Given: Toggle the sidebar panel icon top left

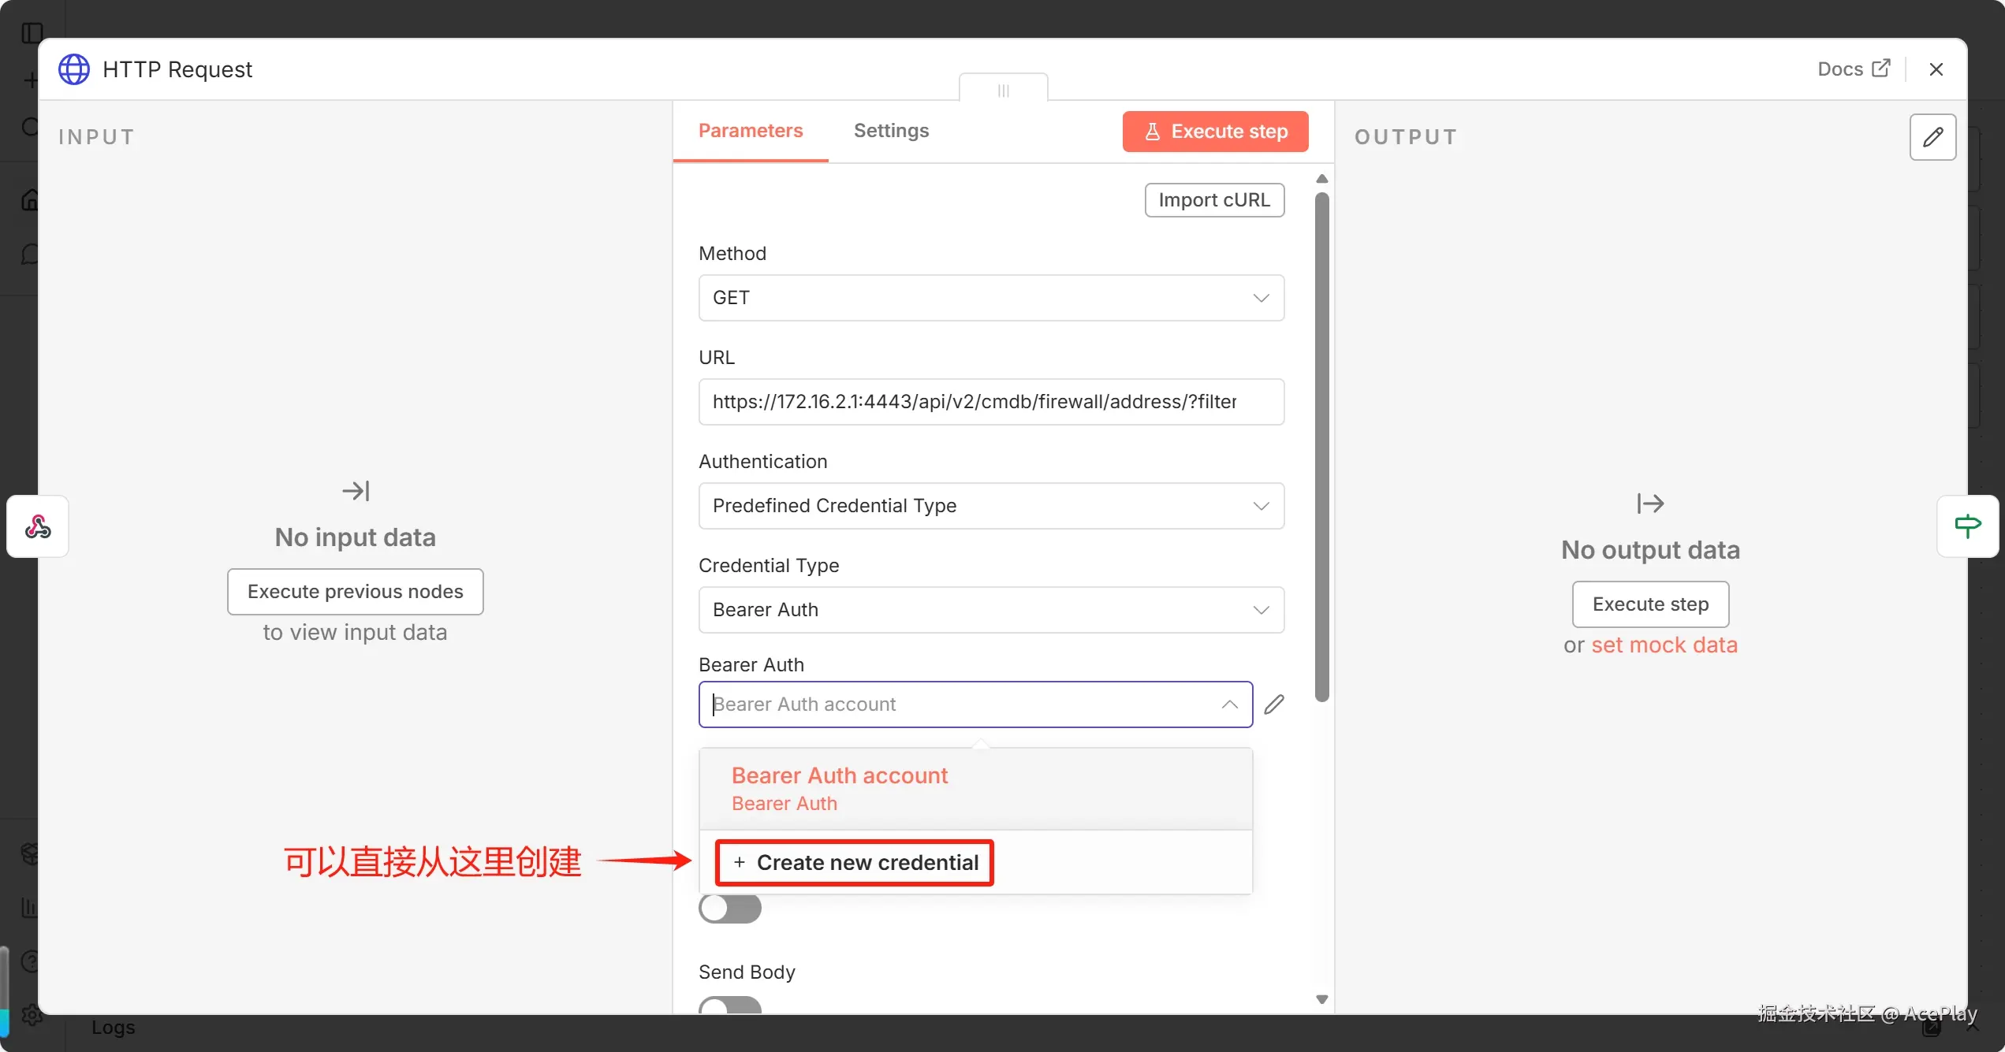Looking at the screenshot, I should click(32, 33).
